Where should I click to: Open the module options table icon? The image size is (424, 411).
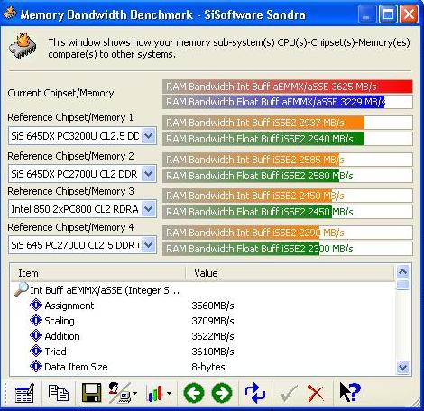(x=24, y=393)
